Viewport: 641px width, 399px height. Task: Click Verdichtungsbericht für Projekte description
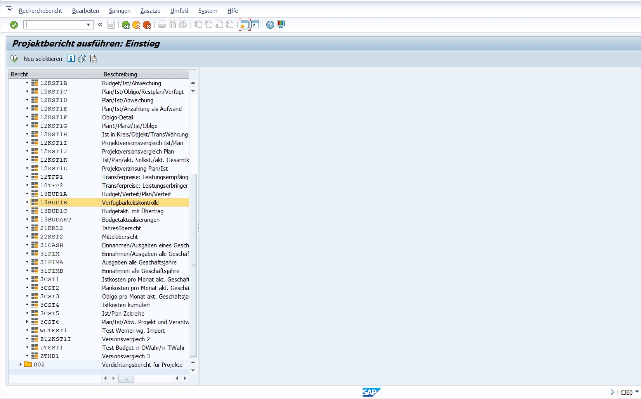[142, 365]
